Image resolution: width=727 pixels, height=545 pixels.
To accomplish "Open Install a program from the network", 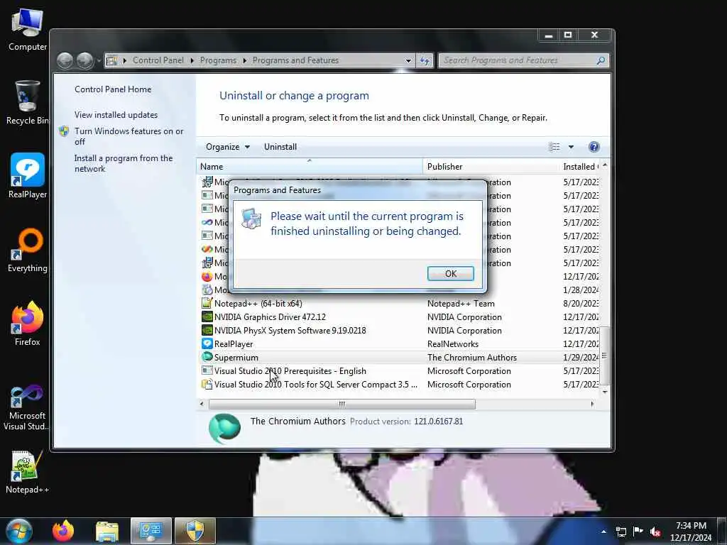I will point(124,163).
